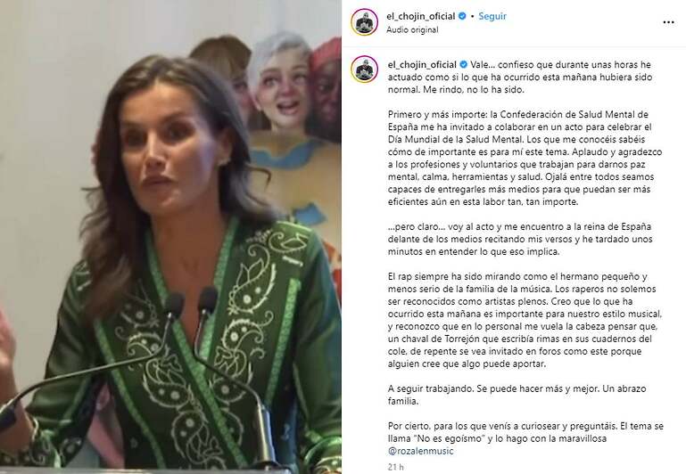Click the verified badge next to caption username
This screenshot has width=686, height=474.
(x=463, y=65)
